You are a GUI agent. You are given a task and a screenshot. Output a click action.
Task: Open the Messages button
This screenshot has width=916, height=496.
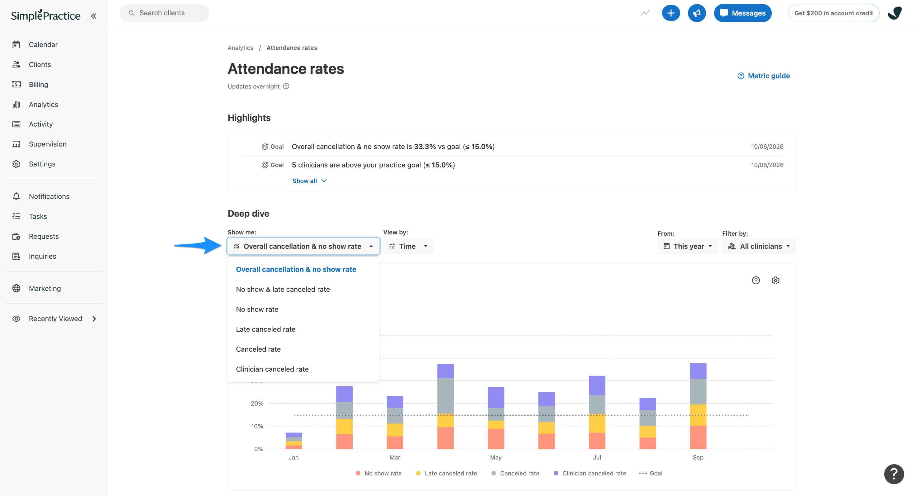coord(742,13)
